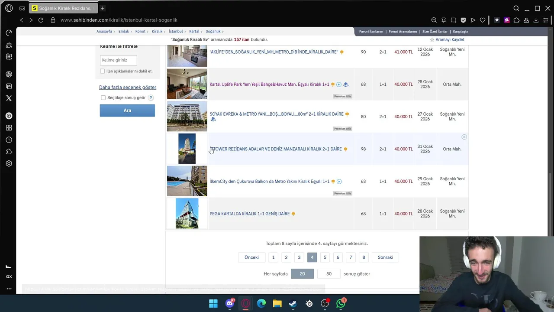Click the send flow arrow icon
The width and height of the screenshot is (554, 312).
point(473,20)
